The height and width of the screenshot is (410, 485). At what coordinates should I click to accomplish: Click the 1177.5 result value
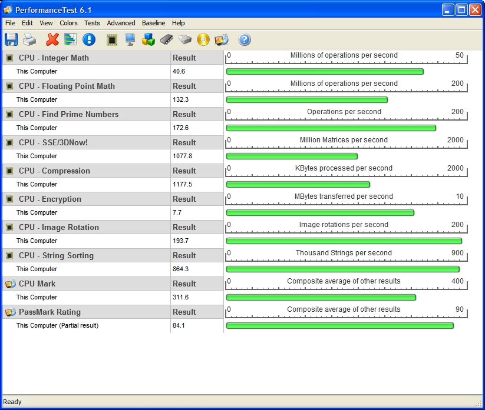point(183,184)
